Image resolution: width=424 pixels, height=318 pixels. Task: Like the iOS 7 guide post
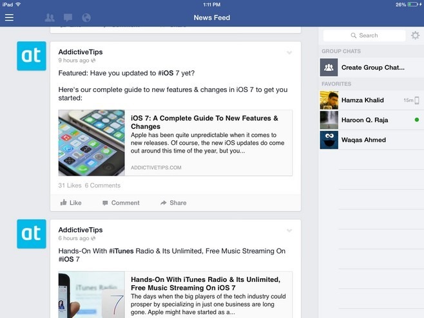[71, 203]
